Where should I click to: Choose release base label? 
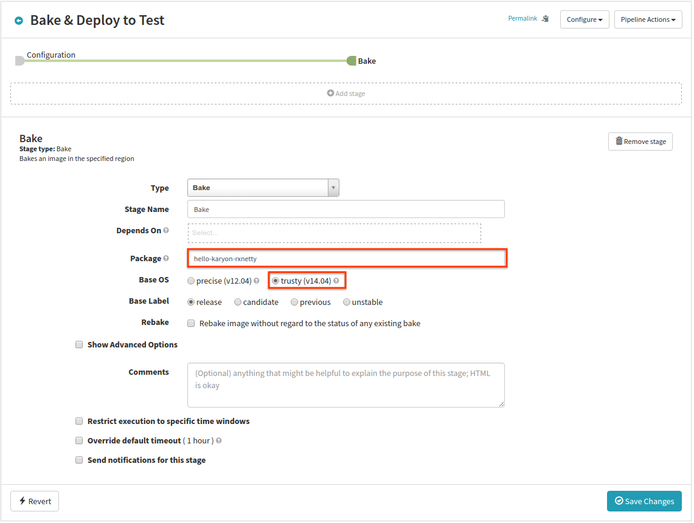191,302
